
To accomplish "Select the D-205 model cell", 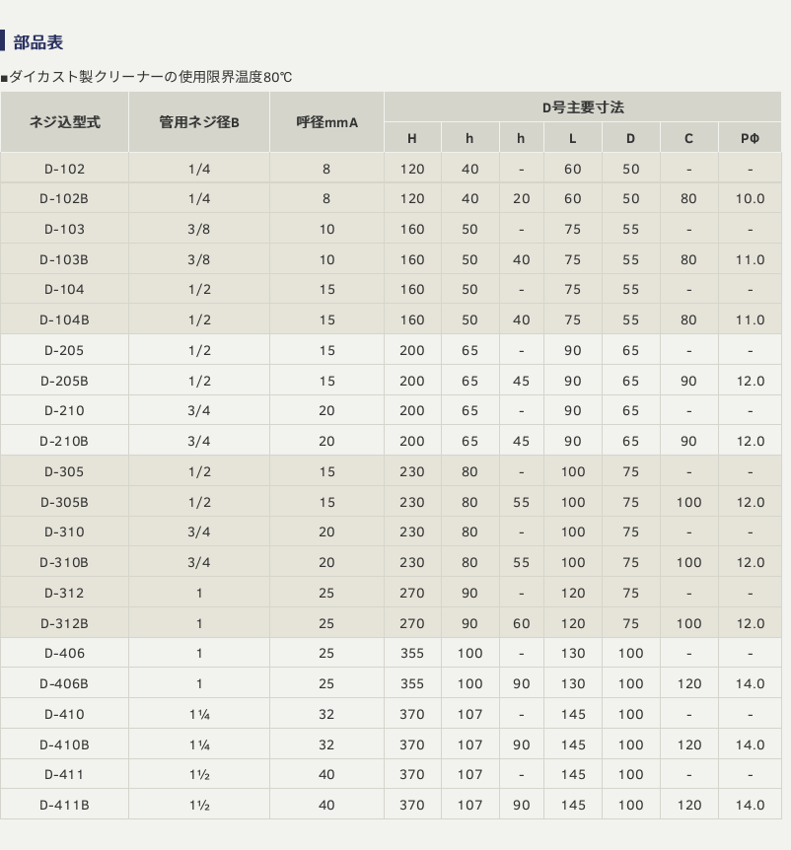I will [64, 350].
